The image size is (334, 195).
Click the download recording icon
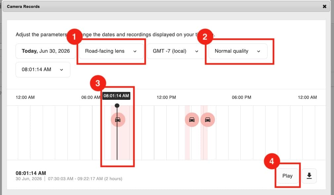click(309, 176)
